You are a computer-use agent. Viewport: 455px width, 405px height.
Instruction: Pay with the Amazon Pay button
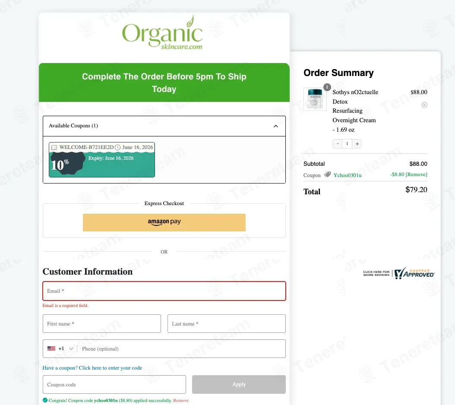(x=164, y=222)
